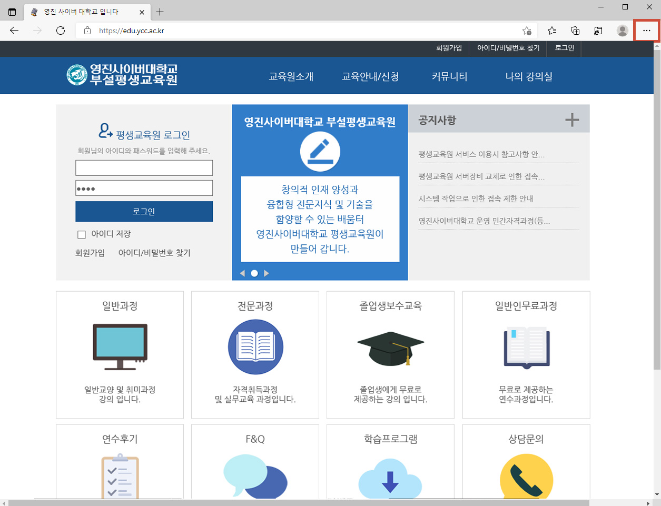
Task: Select the banner slide dot indicator
Action: [x=254, y=273]
